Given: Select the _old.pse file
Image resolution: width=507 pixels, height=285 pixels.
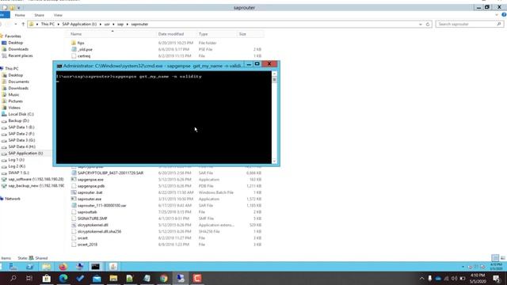Looking at the screenshot, I should click(85, 49).
